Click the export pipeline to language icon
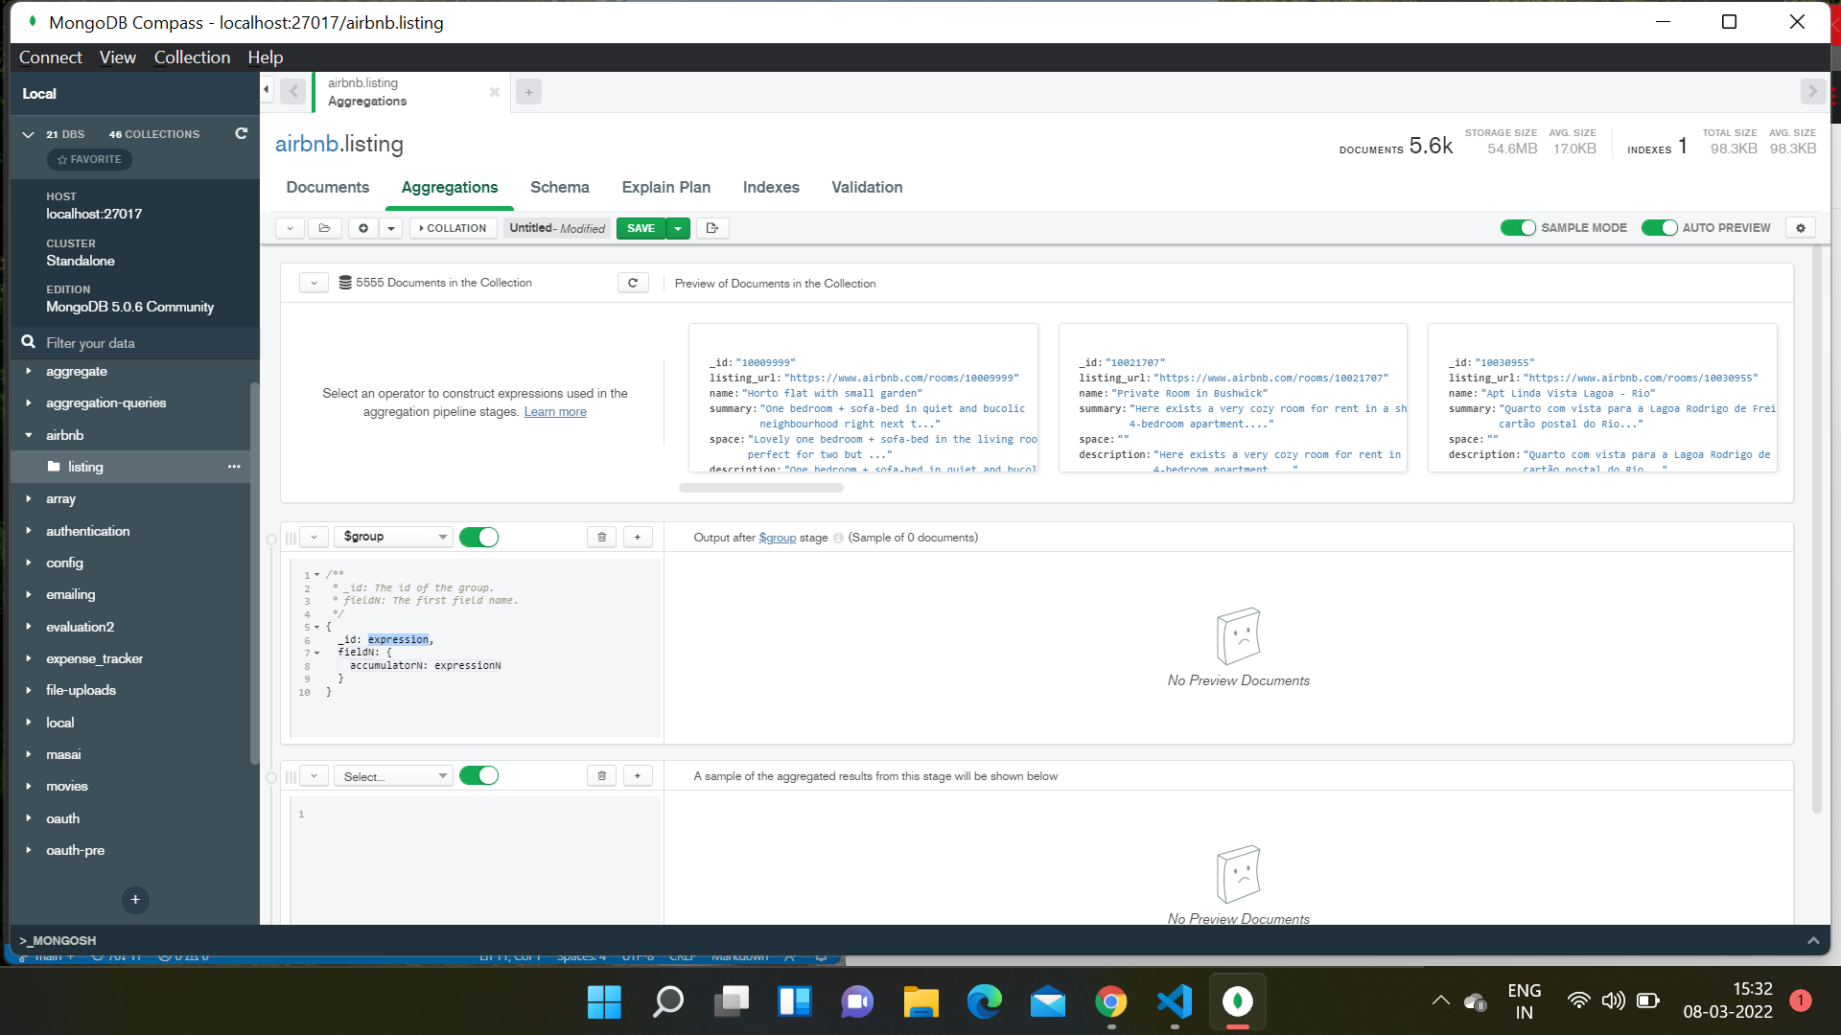This screenshot has width=1841, height=1035. (711, 228)
